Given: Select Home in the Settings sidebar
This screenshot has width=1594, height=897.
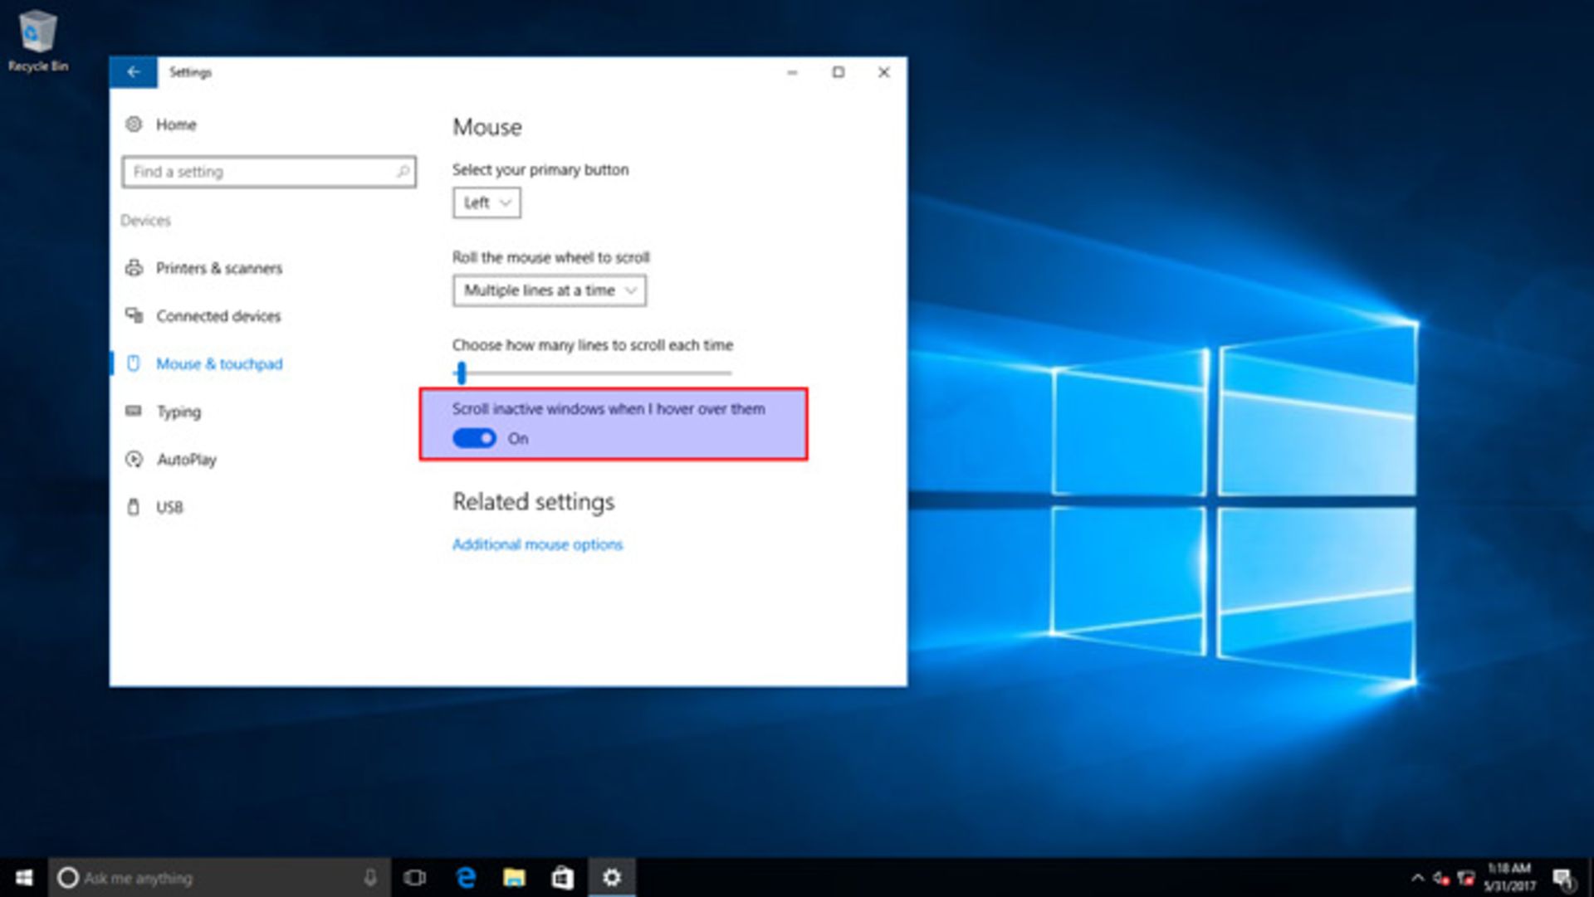Looking at the screenshot, I should (176, 124).
